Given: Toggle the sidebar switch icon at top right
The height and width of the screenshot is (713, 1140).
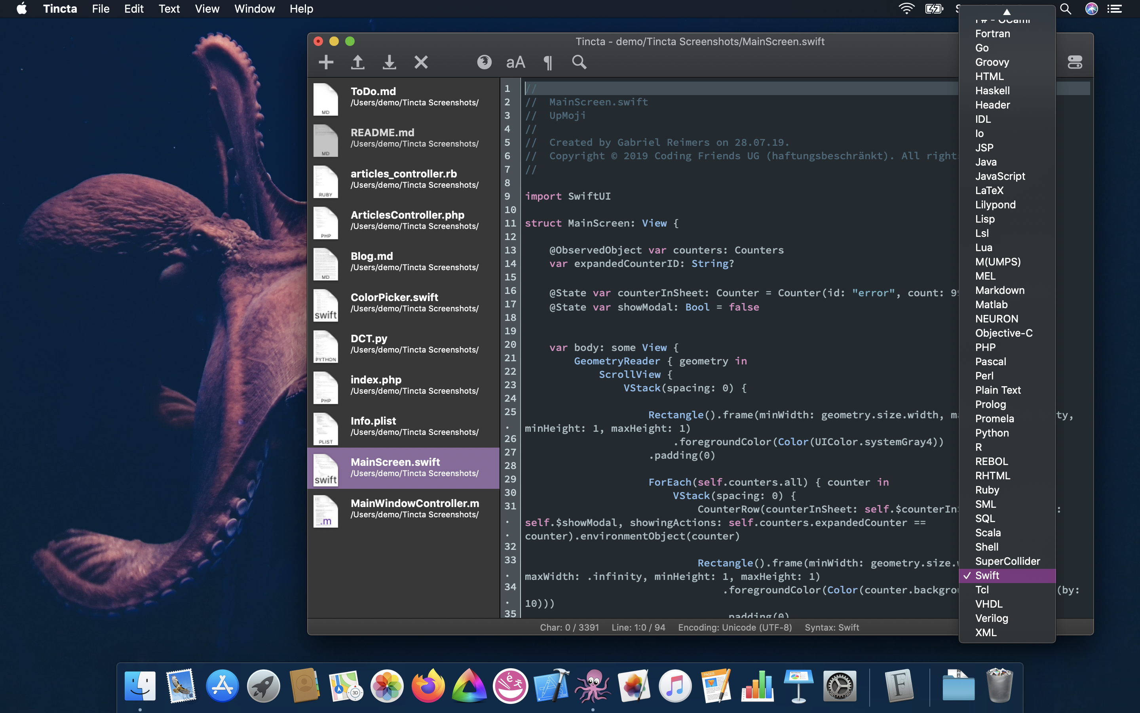Looking at the screenshot, I should [x=1075, y=62].
